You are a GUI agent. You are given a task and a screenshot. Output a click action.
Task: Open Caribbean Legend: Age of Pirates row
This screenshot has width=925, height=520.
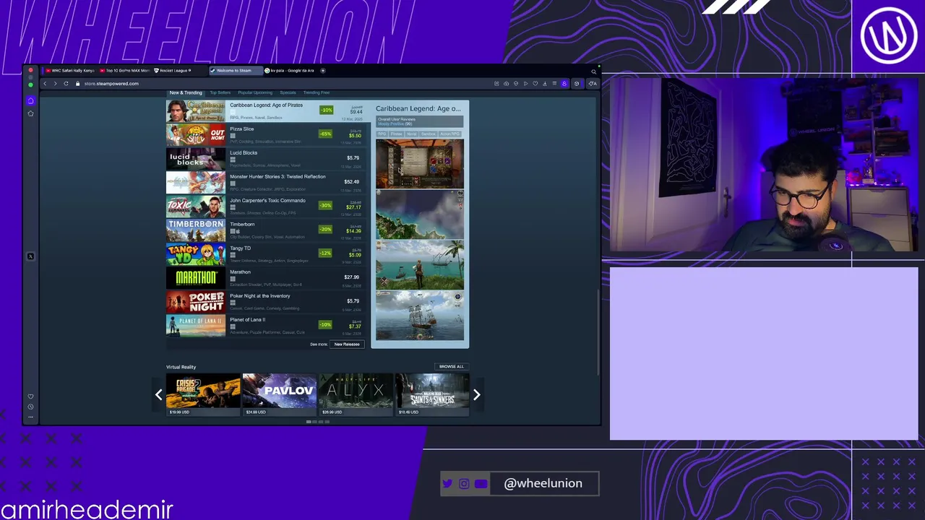pos(268,111)
